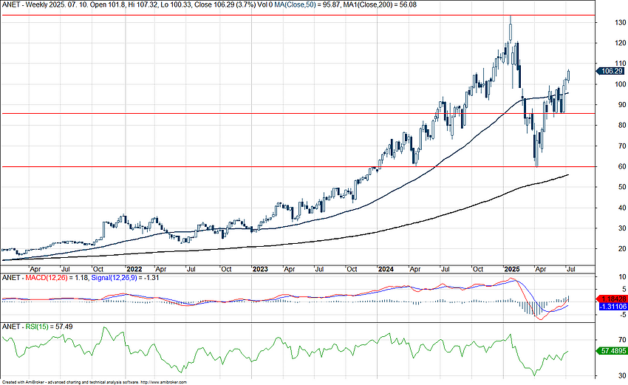Click the 40 price axis label

point(621,208)
